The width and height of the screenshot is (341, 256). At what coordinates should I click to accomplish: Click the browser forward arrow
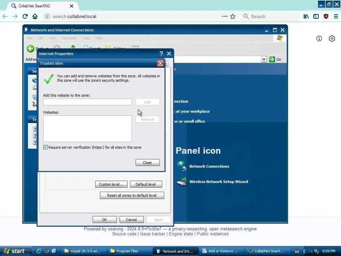15,16
